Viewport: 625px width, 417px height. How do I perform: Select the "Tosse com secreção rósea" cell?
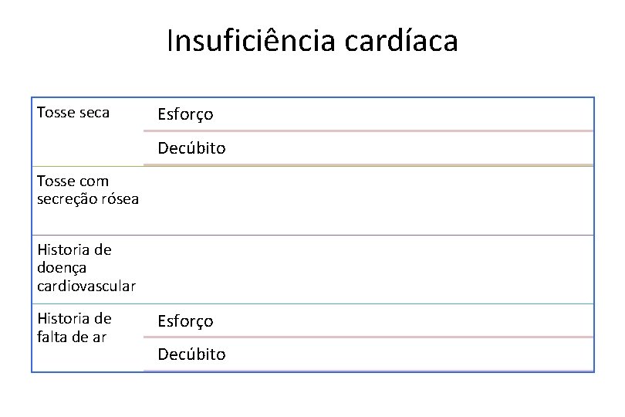coord(88,201)
